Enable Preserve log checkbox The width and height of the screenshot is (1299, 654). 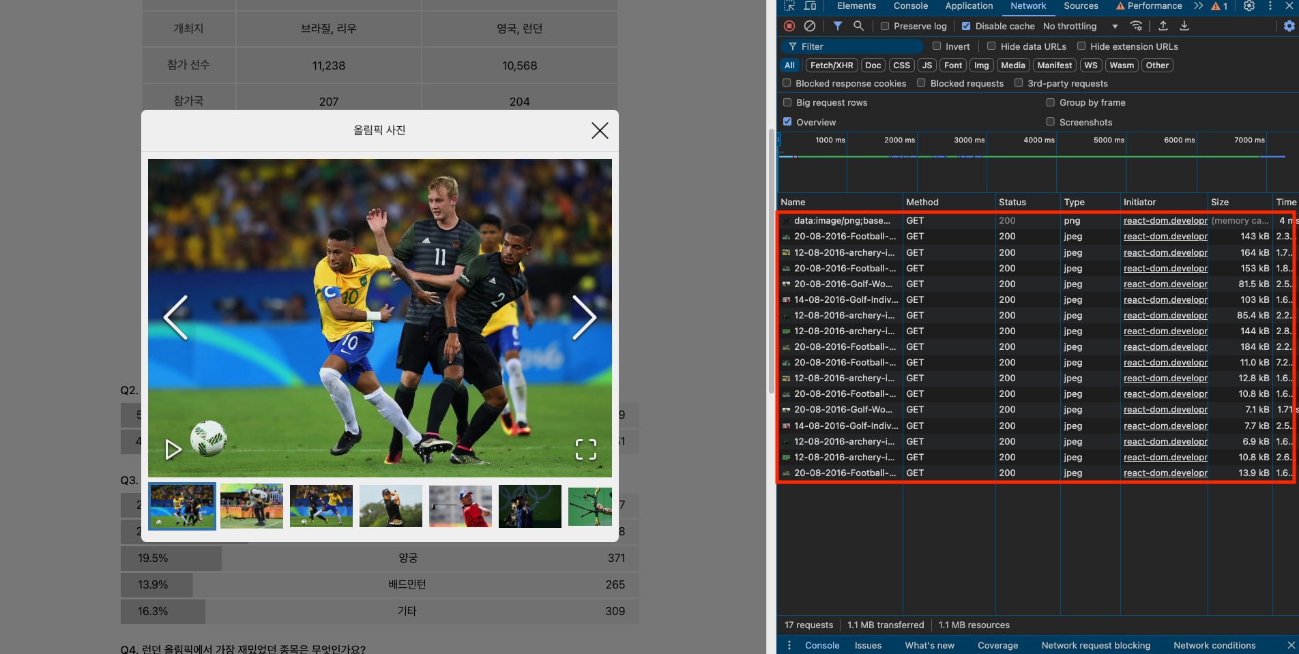885,26
